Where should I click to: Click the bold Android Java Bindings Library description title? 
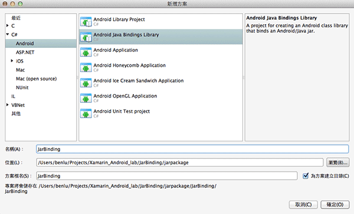pos(281,18)
